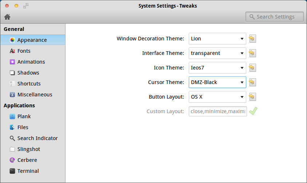The height and width of the screenshot is (183, 307).
Task: Switch to the Animations section
Action: tap(31, 62)
